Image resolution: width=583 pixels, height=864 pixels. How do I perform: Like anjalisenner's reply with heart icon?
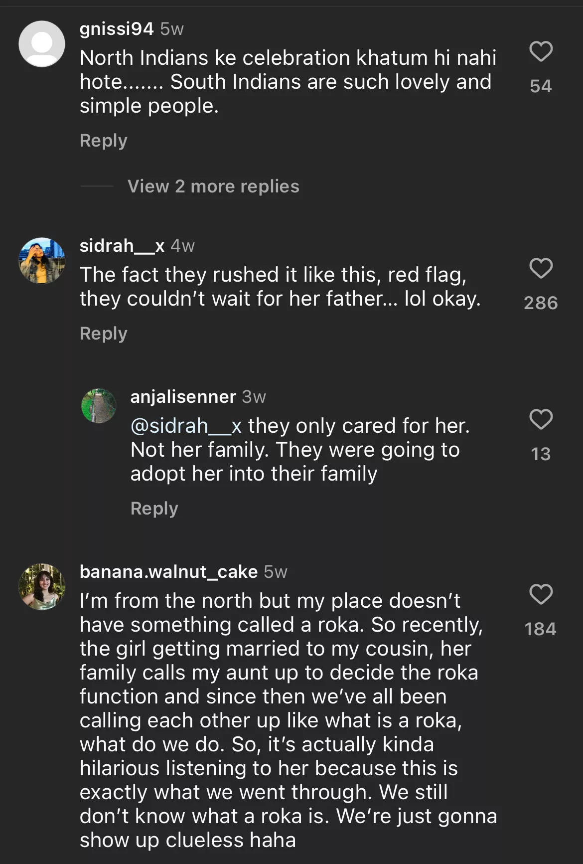pyautogui.click(x=541, y=419)
